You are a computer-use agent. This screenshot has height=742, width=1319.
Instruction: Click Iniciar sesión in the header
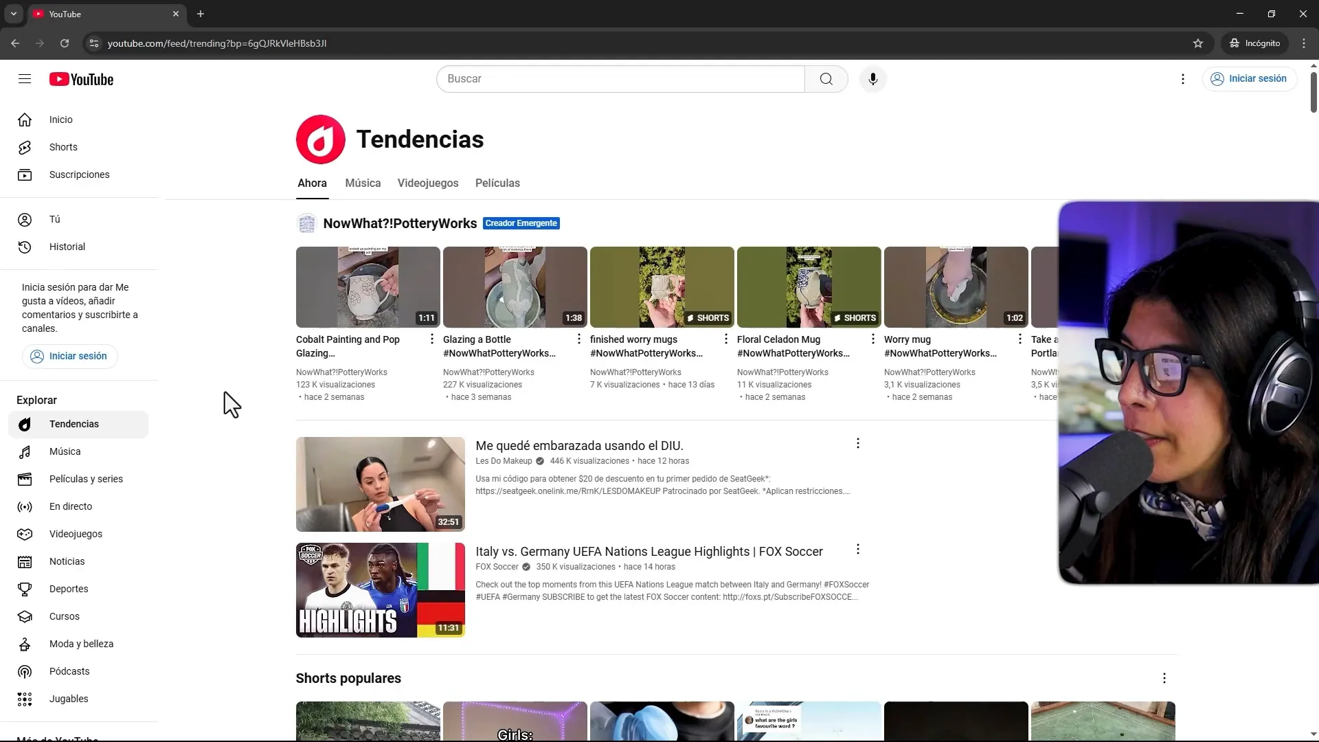(1249, 79)
